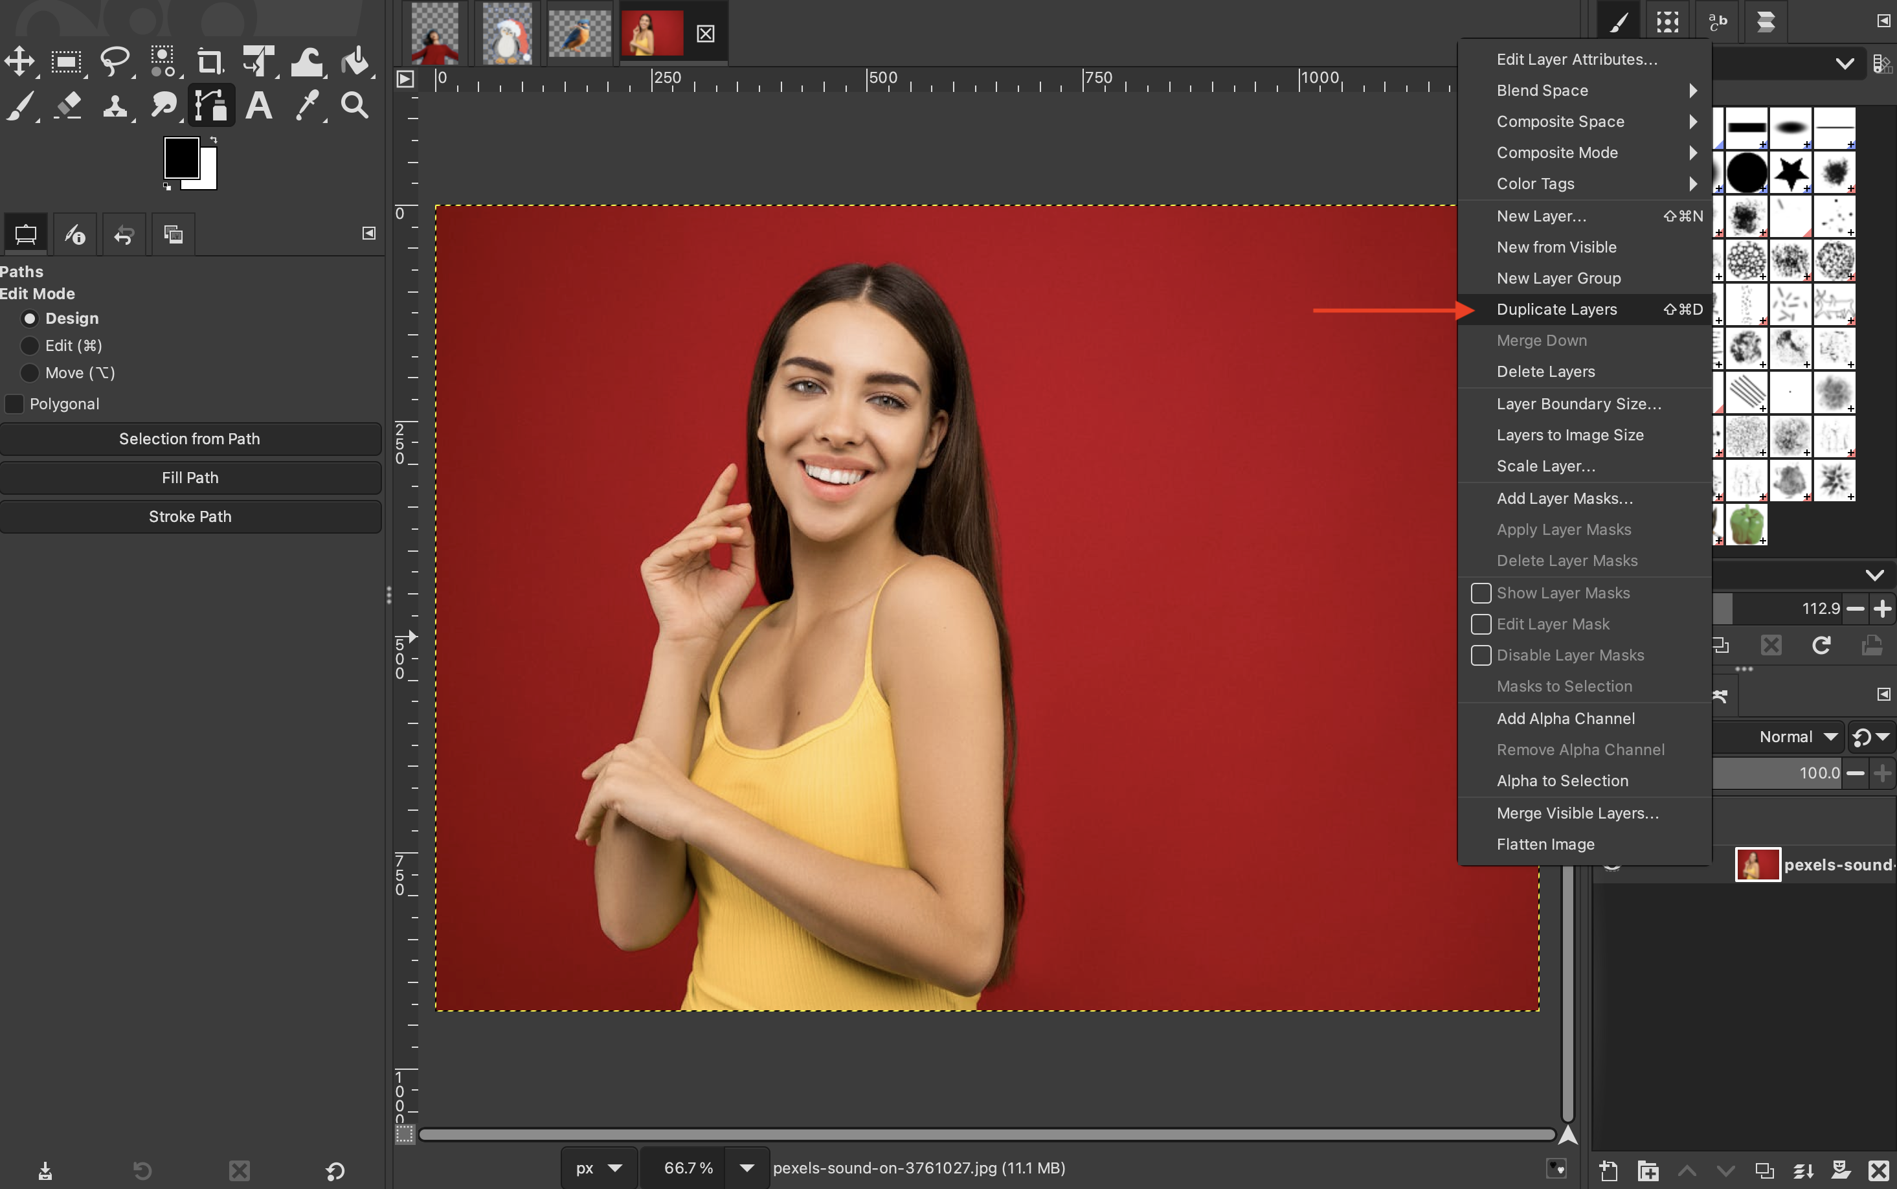
Task: Choose Duplicate Layers from context menu
Action: [x=1556, y=310]
